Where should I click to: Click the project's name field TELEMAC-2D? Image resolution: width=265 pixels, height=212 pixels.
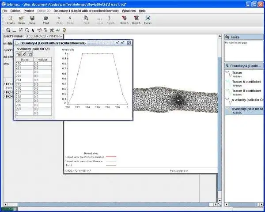pos(45,36)
